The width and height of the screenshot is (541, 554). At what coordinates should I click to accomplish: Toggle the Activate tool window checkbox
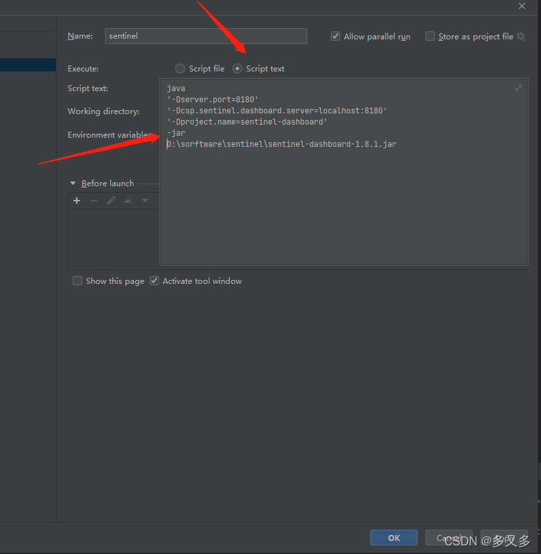click(x=154, y=281)
